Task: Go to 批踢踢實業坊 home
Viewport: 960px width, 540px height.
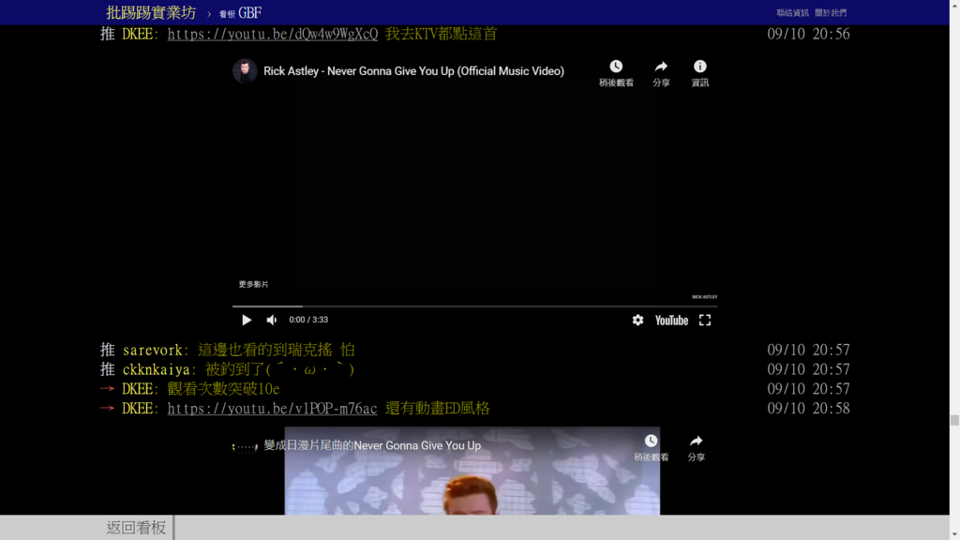Action: (151, 12)
